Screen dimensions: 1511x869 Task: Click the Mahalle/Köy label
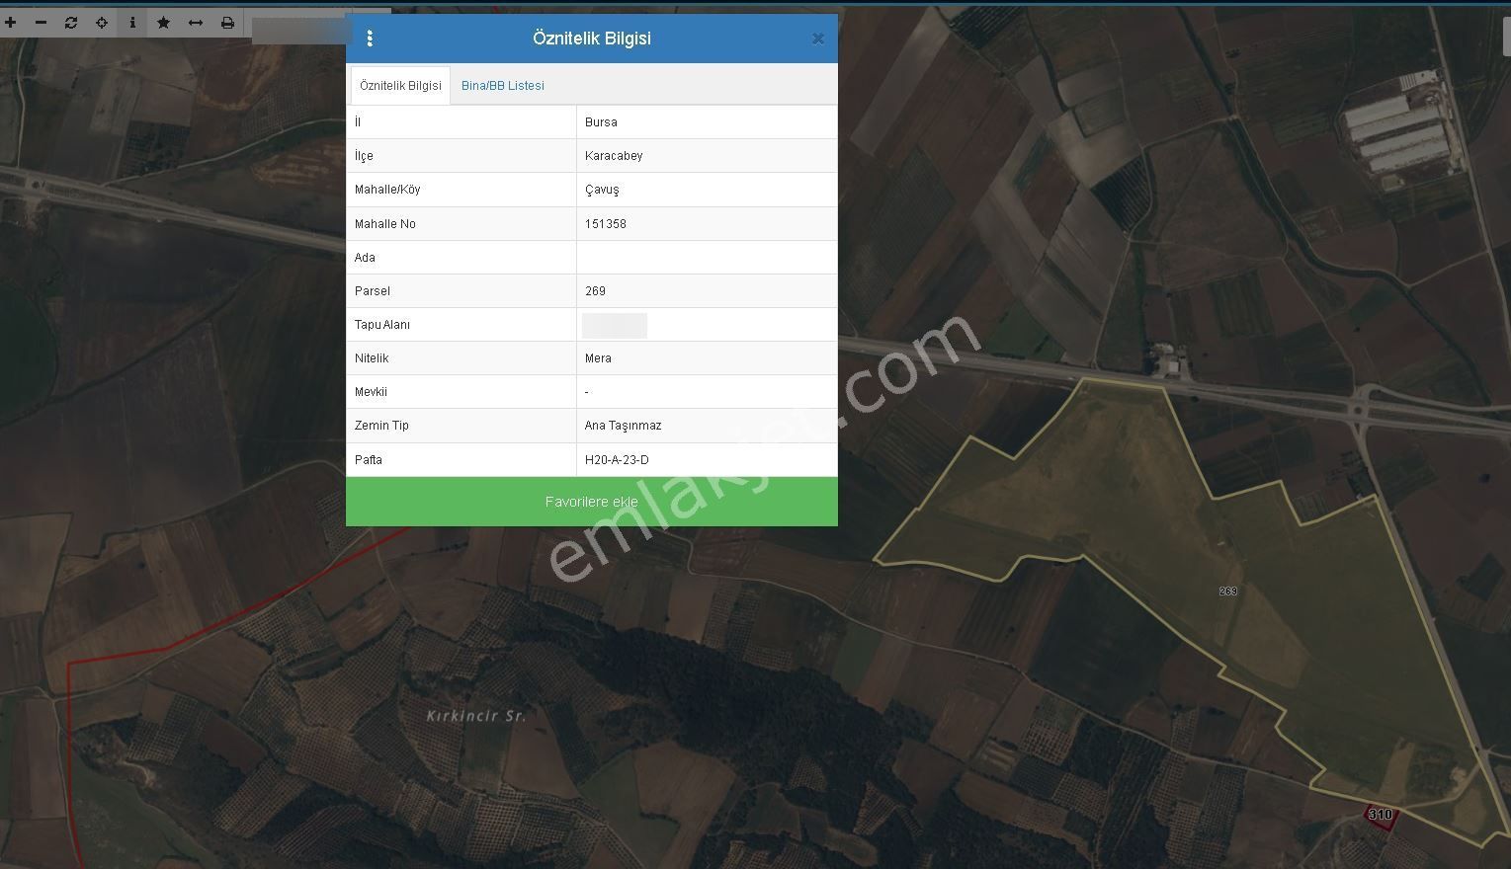click(387, 190)
